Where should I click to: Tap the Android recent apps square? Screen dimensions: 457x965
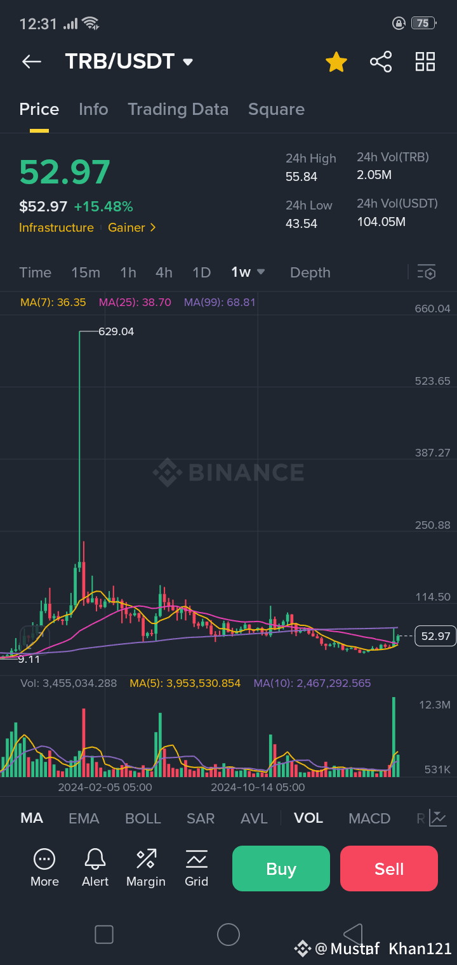(104, 935)
